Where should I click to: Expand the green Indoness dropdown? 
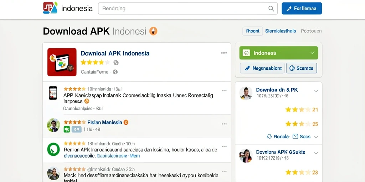pos(279,53)
